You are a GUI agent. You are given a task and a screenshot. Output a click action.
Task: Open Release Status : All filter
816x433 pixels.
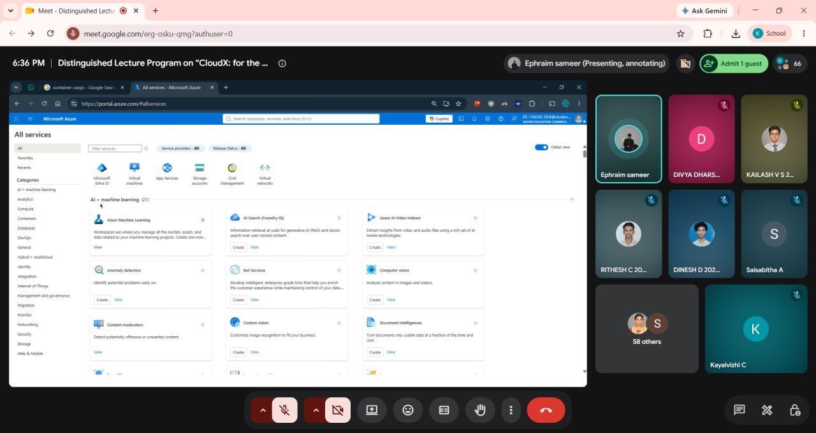pos(229,148)
